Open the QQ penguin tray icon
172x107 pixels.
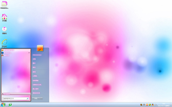(x=153, y=105)
